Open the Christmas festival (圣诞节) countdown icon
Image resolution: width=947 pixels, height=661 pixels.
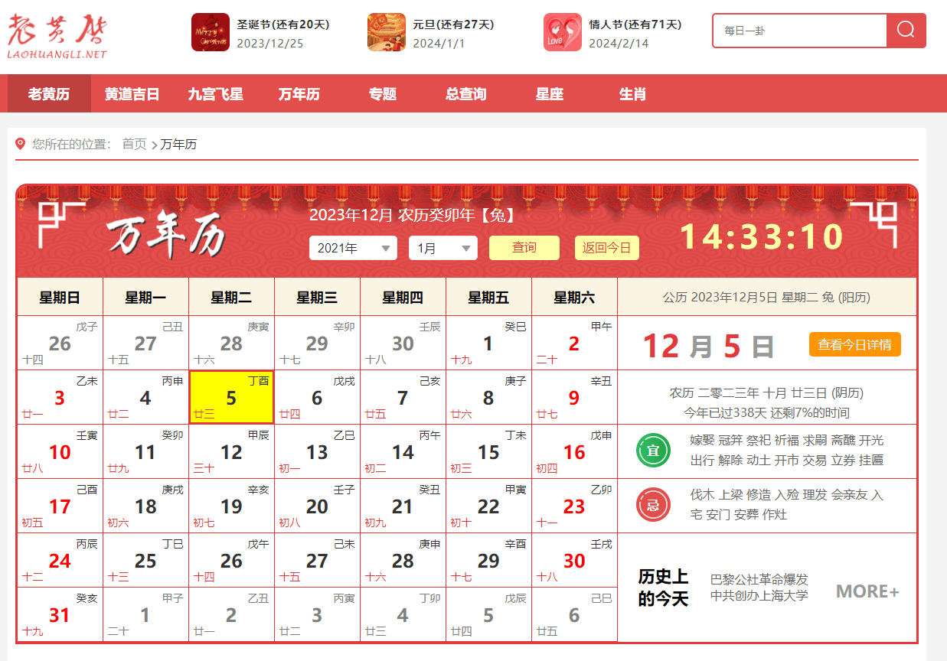click(210, 34)
